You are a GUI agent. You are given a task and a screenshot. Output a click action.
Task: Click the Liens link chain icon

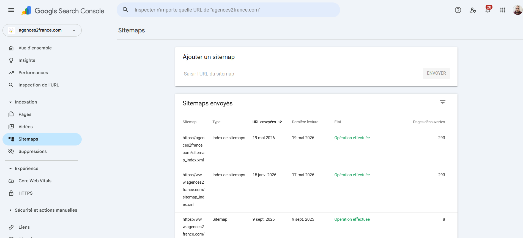[11, 227]
